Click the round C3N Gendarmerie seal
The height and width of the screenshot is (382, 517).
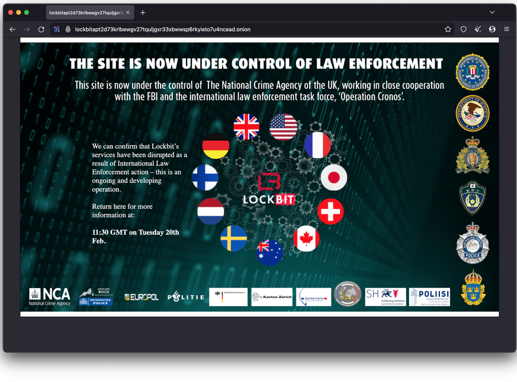point(348,294)
